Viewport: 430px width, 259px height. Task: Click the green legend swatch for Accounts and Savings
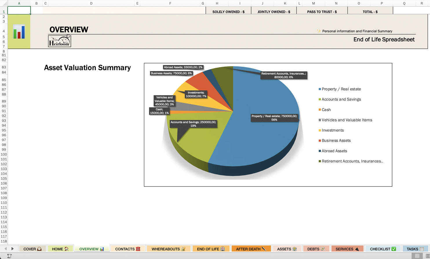pos(319,99)
